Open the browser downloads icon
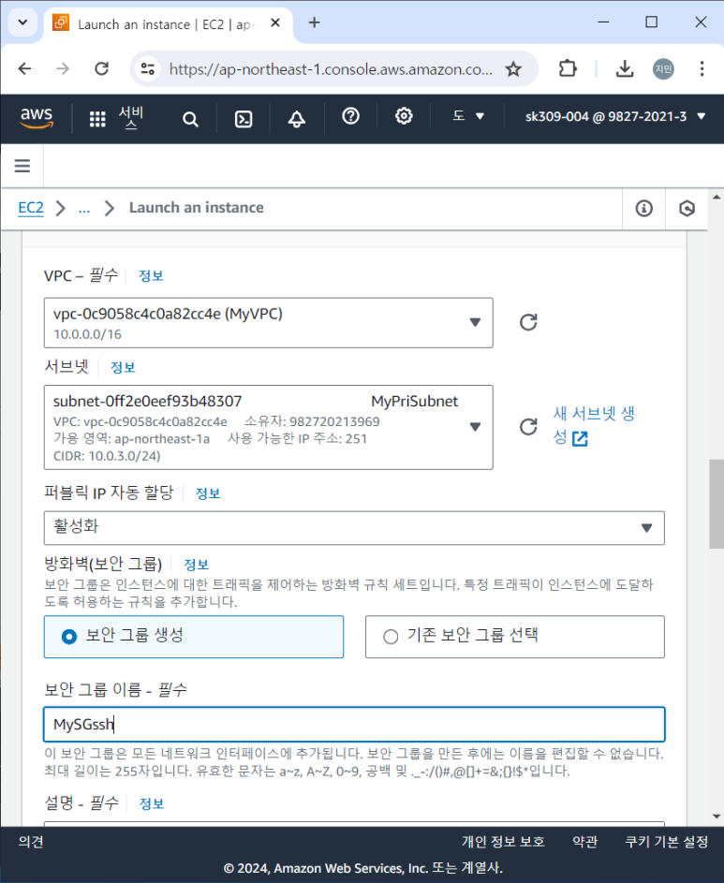The height and width of the screenshot is (883, 724). tap(625, 68)
